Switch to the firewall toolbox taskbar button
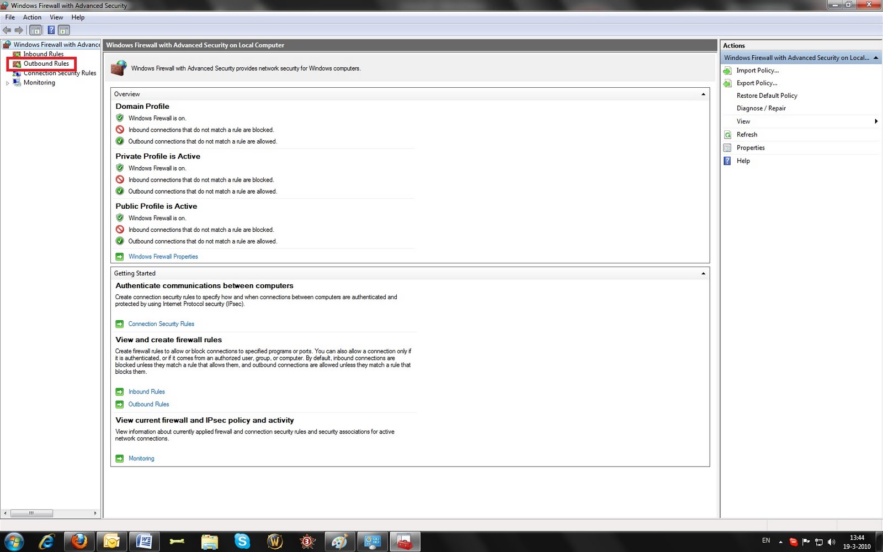The width and height of the screenshot is (883, 552). click(405, 542)
